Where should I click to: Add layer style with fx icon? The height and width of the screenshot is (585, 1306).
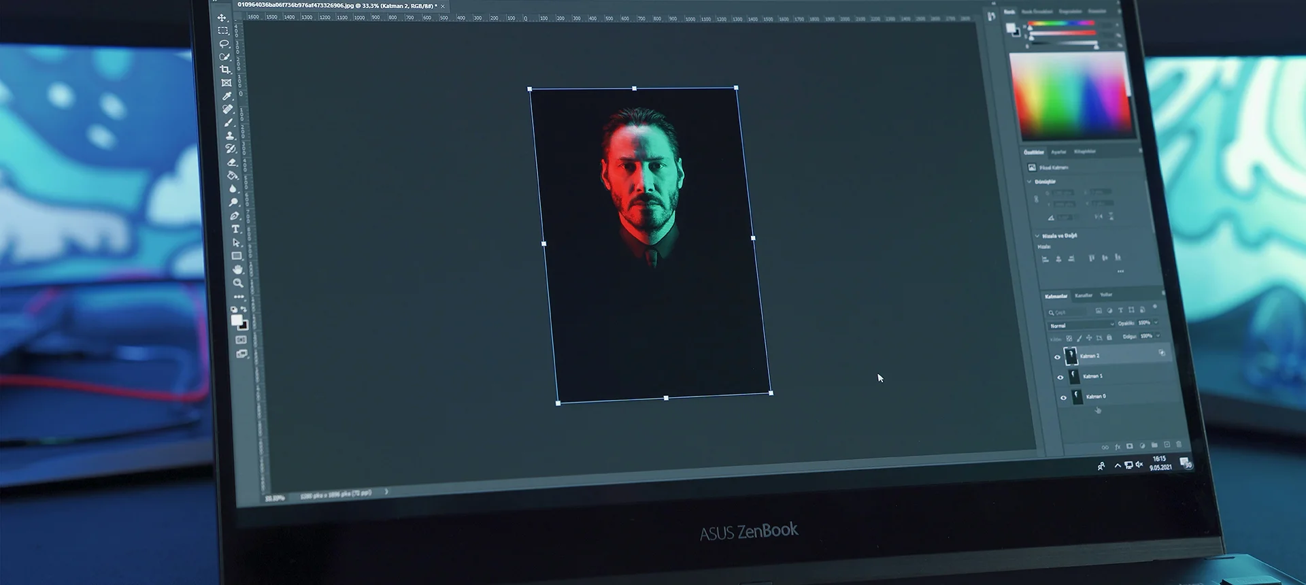pos(1118,447)
